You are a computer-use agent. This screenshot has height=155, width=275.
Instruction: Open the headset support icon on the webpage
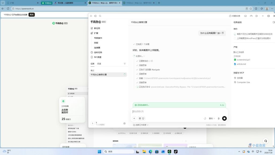pos(266,141)
